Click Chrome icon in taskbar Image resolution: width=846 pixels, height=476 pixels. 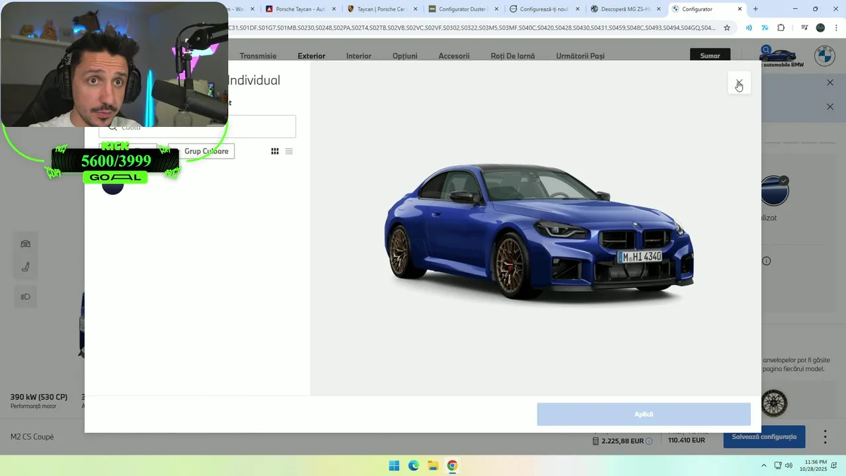pyautogui.click(x=452, y=465)
